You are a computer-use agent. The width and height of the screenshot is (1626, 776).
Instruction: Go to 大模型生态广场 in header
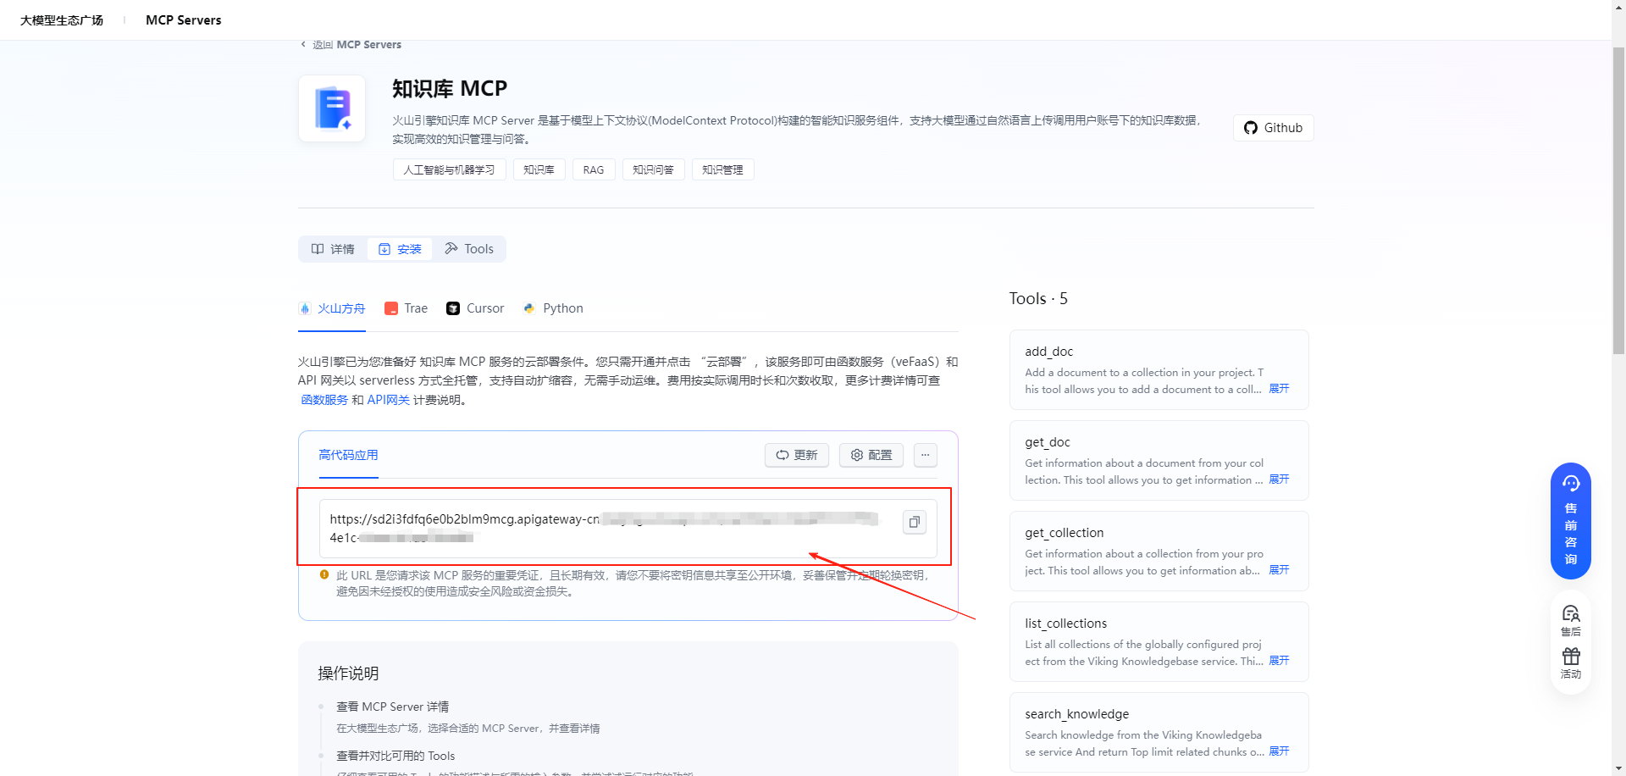[62, 20]
